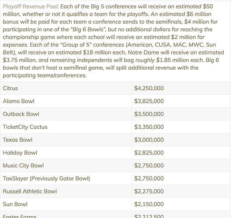Select the Holiday Bowl row label
The image size is (232, 218).
pos(20,153)
